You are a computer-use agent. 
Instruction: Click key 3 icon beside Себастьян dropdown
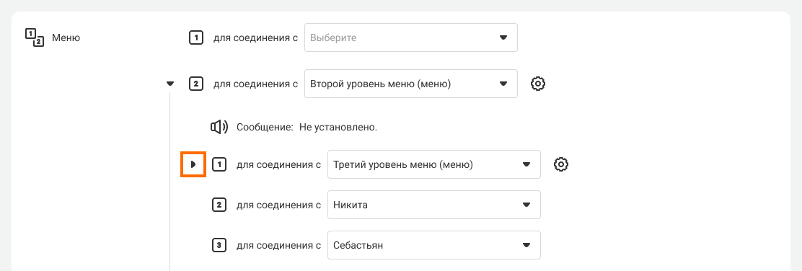(x=219, y=245)
